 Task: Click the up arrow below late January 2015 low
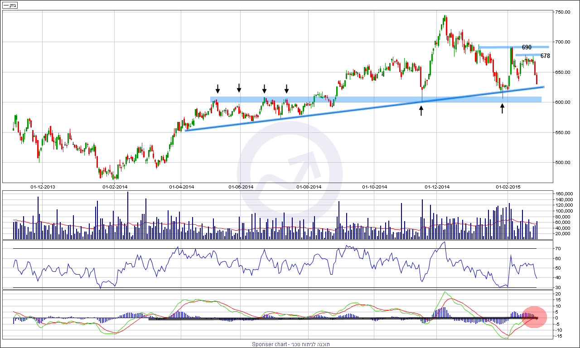(502, 108)
